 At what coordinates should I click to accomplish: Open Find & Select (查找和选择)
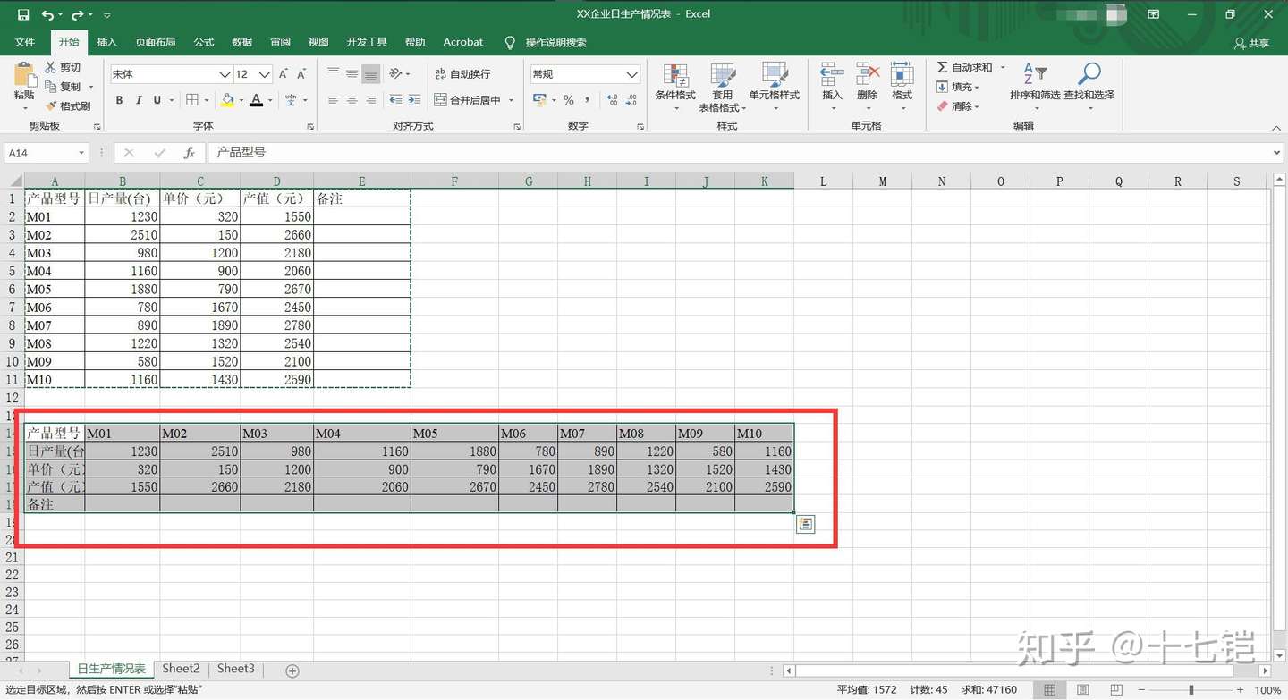1089,87
